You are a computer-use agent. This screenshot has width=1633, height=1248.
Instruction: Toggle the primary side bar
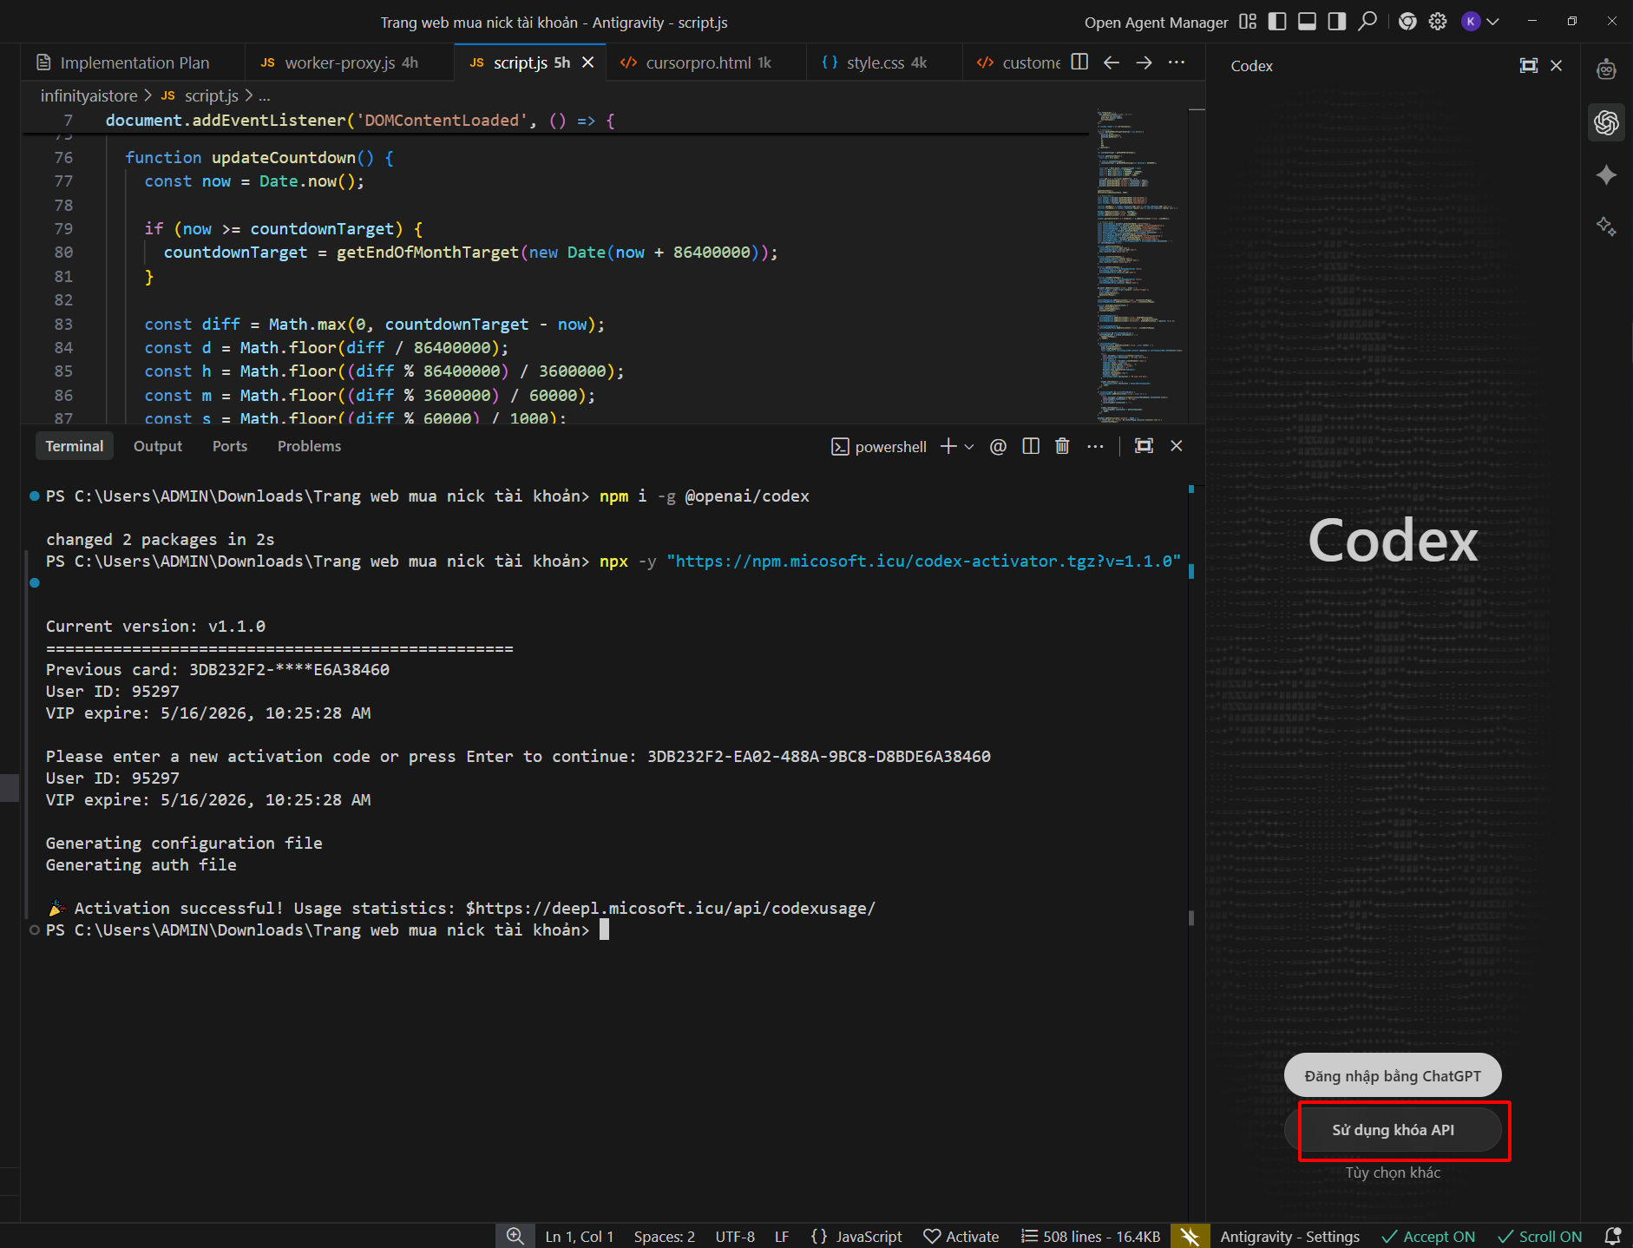[x=1277, y=22]
